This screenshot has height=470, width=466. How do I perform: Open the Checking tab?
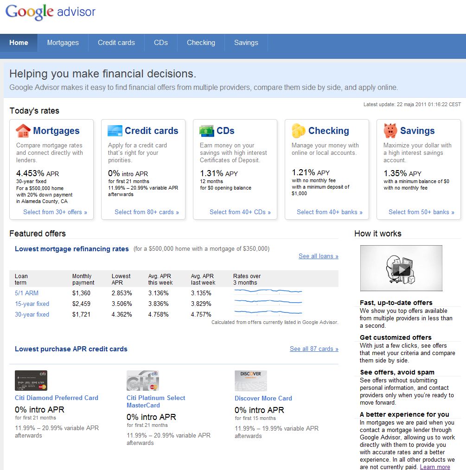201,43
